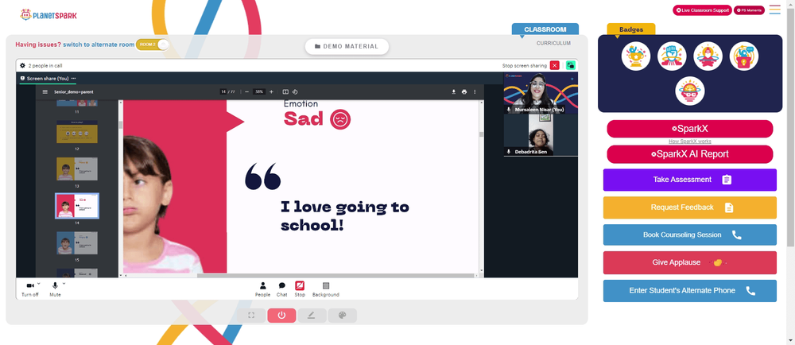
Task: Click the '2 people in call' text
Action: coord(45,66)
